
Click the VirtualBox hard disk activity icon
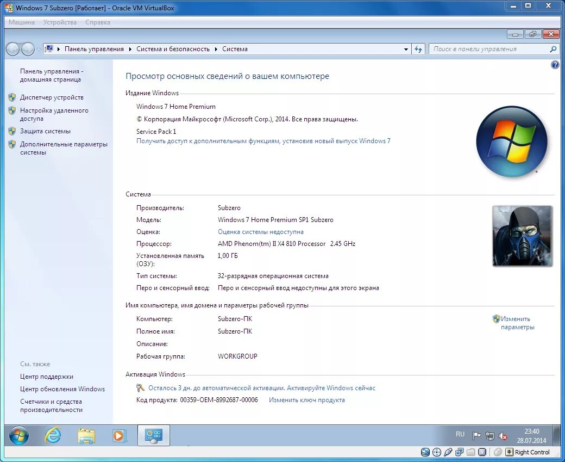(425, 452)
